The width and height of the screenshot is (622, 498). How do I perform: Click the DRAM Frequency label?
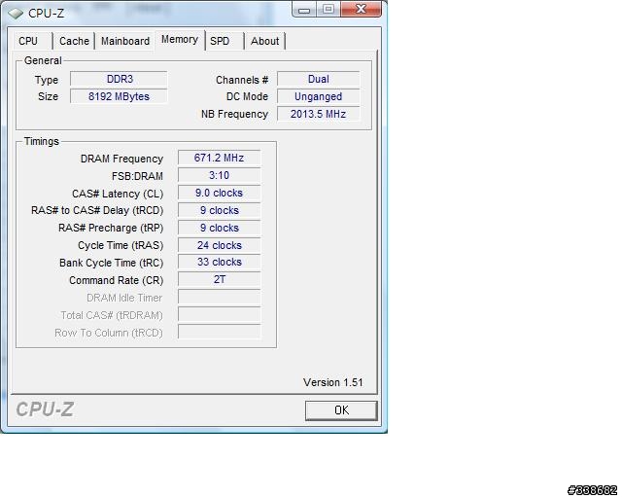coord(121,159)
